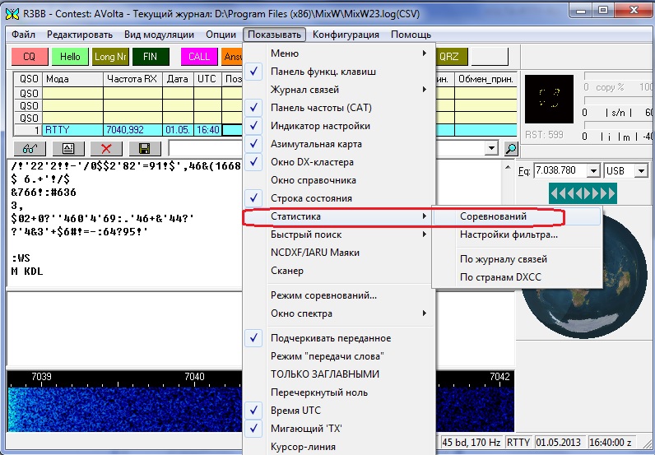Click the magnifier lookup icon
The height and width of the screenshot is (455, 655).
(511, 149)
